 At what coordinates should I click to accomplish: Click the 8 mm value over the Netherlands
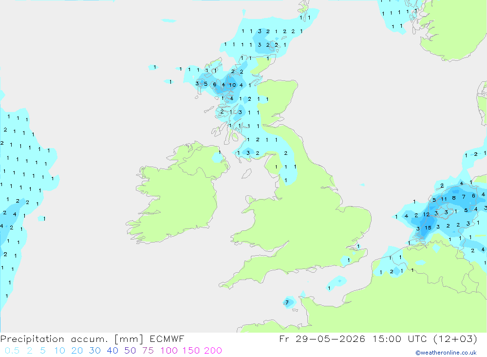[454, 198]
